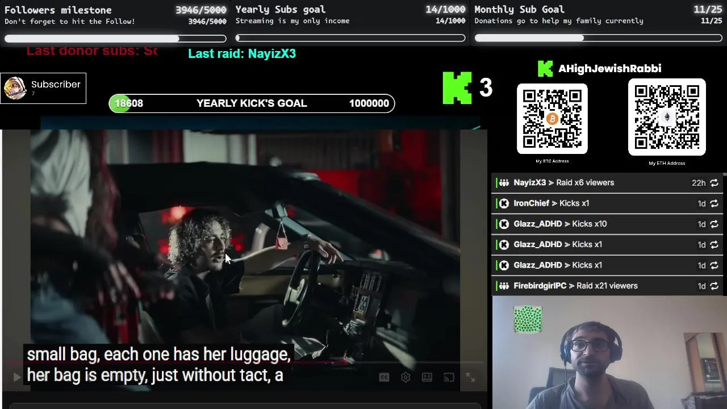Replay the FirebirdgirlIPC raid alert
Viewport: 727px width, 409px height.
714,286
